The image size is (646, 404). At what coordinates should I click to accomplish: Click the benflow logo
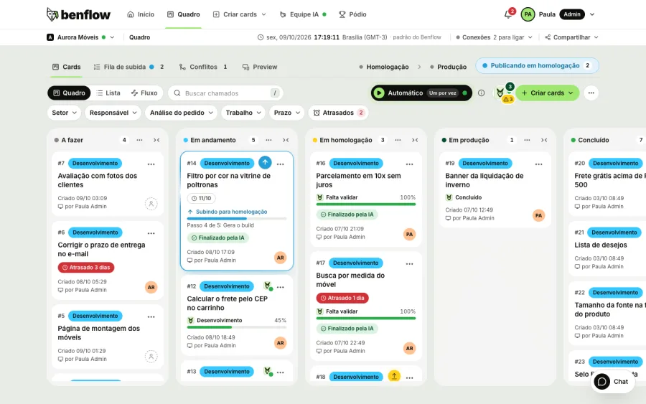click(78, 14)
